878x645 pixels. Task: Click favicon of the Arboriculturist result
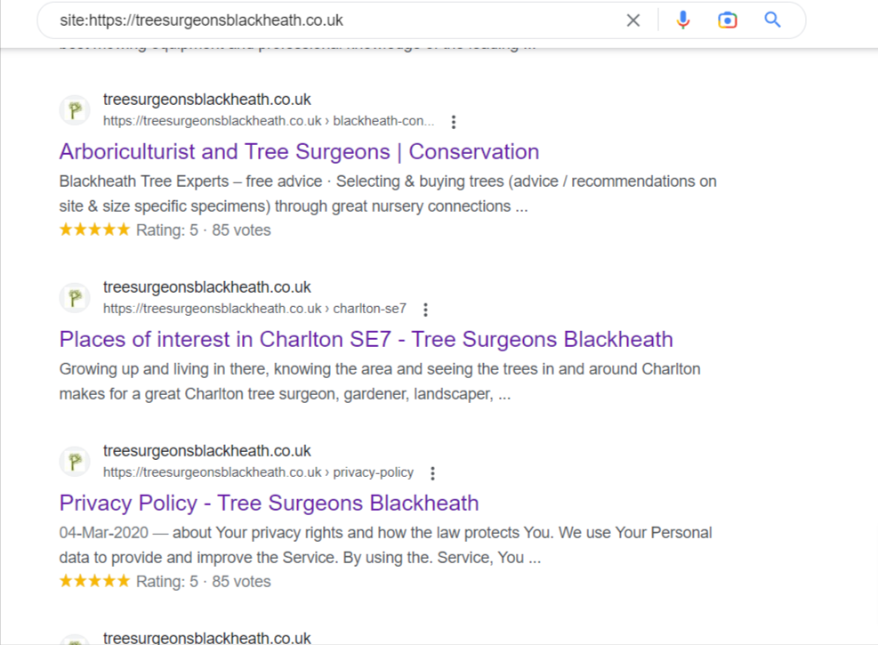point(75,110)
